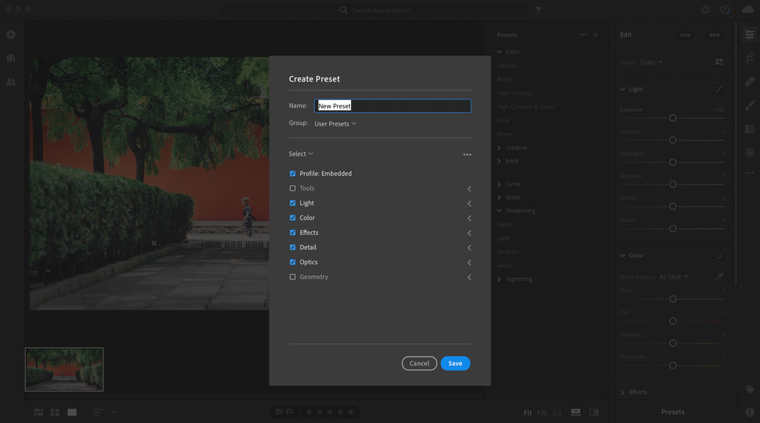Image resolution: width=760 pixels, height=423 pixels.
Task: Select the Brush tool icon
Action: point(750,106)
